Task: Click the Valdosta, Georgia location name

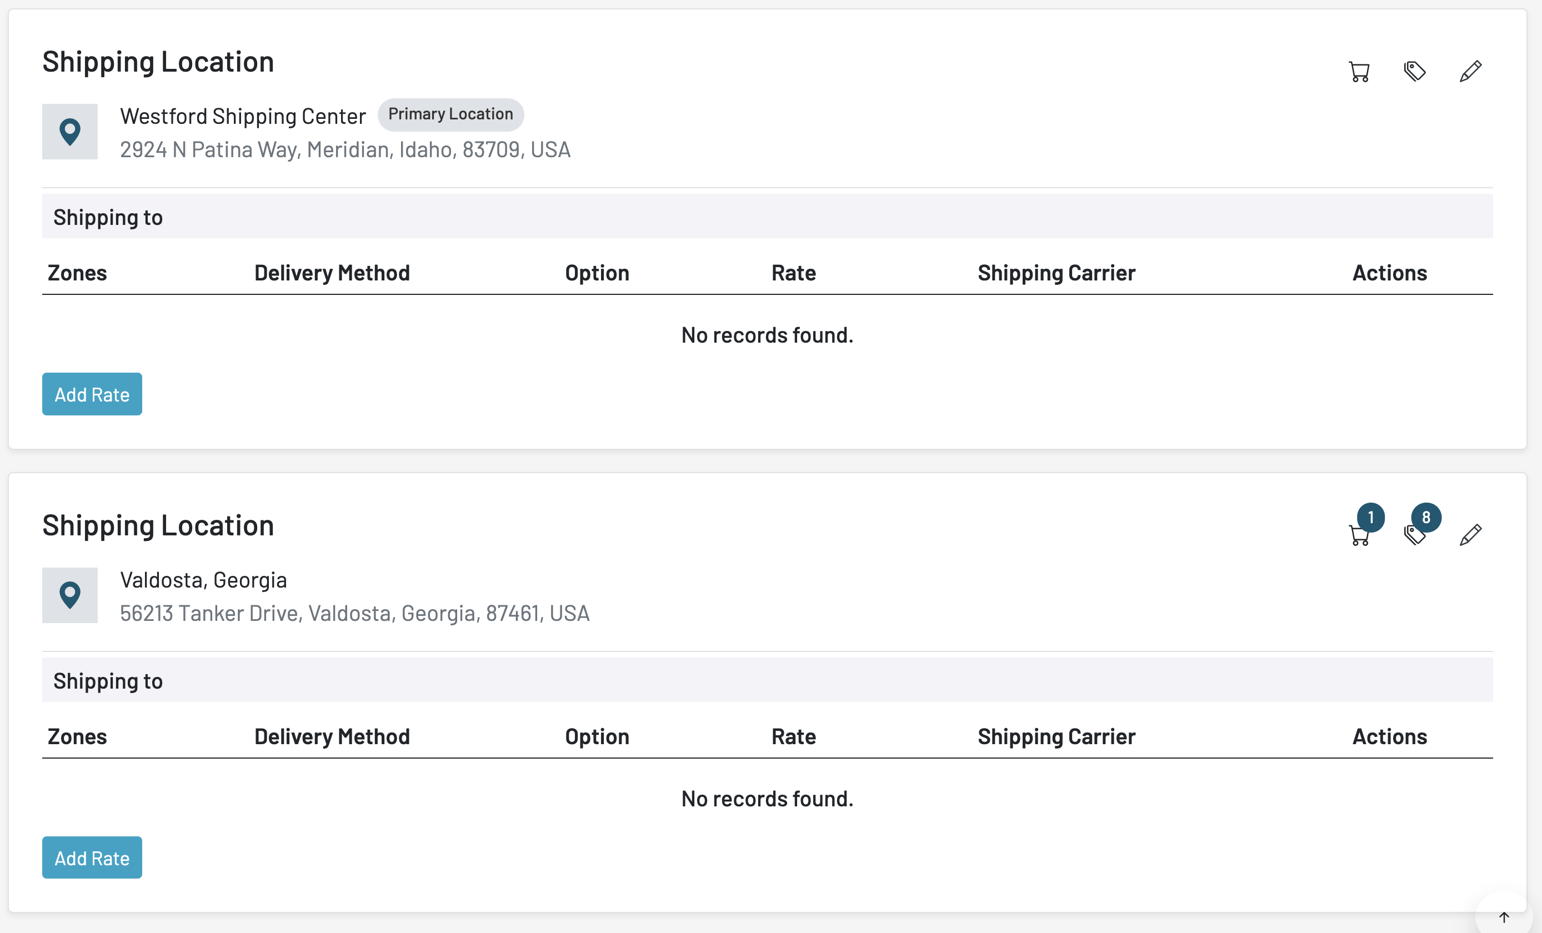Action: point(203,580)
